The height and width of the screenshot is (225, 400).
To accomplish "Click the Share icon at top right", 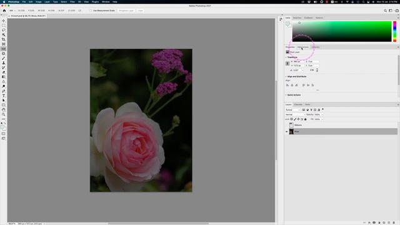I will tap(397, 11).
